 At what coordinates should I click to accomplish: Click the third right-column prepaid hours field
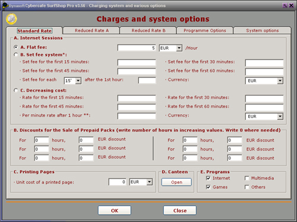click(x=190, y=158)
